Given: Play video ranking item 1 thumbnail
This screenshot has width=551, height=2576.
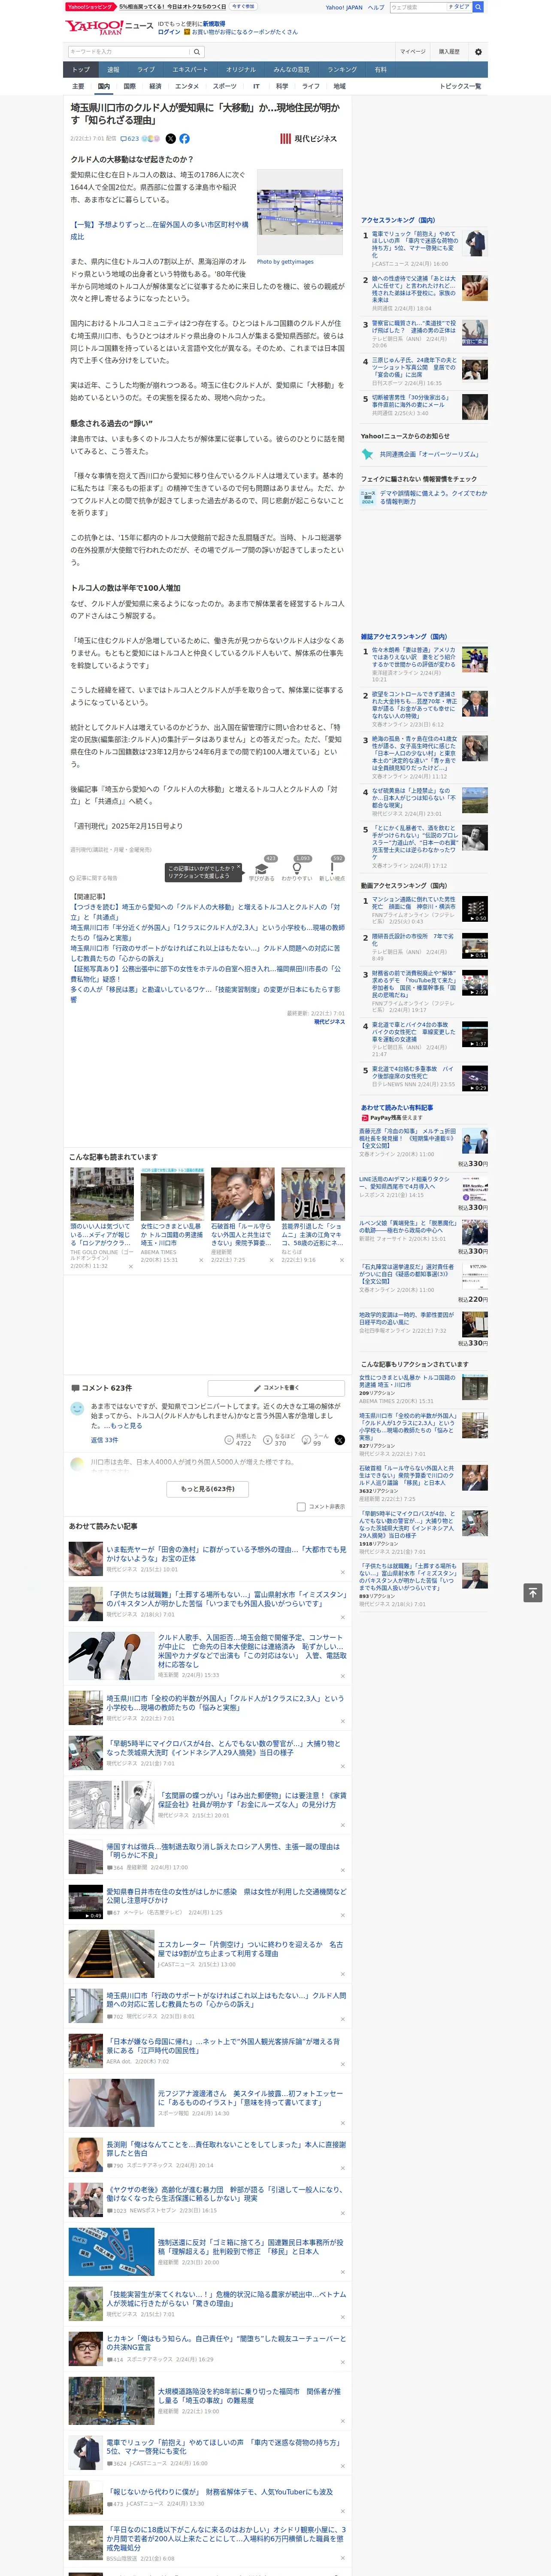Looking at the screenshot, I should pyautogui.click(x=475, y=908).
